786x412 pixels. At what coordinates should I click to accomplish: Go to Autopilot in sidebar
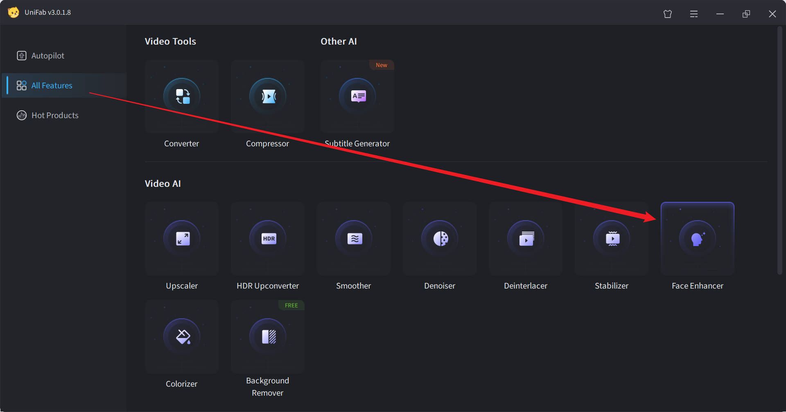pyautogui.click(x=64, y=56)
